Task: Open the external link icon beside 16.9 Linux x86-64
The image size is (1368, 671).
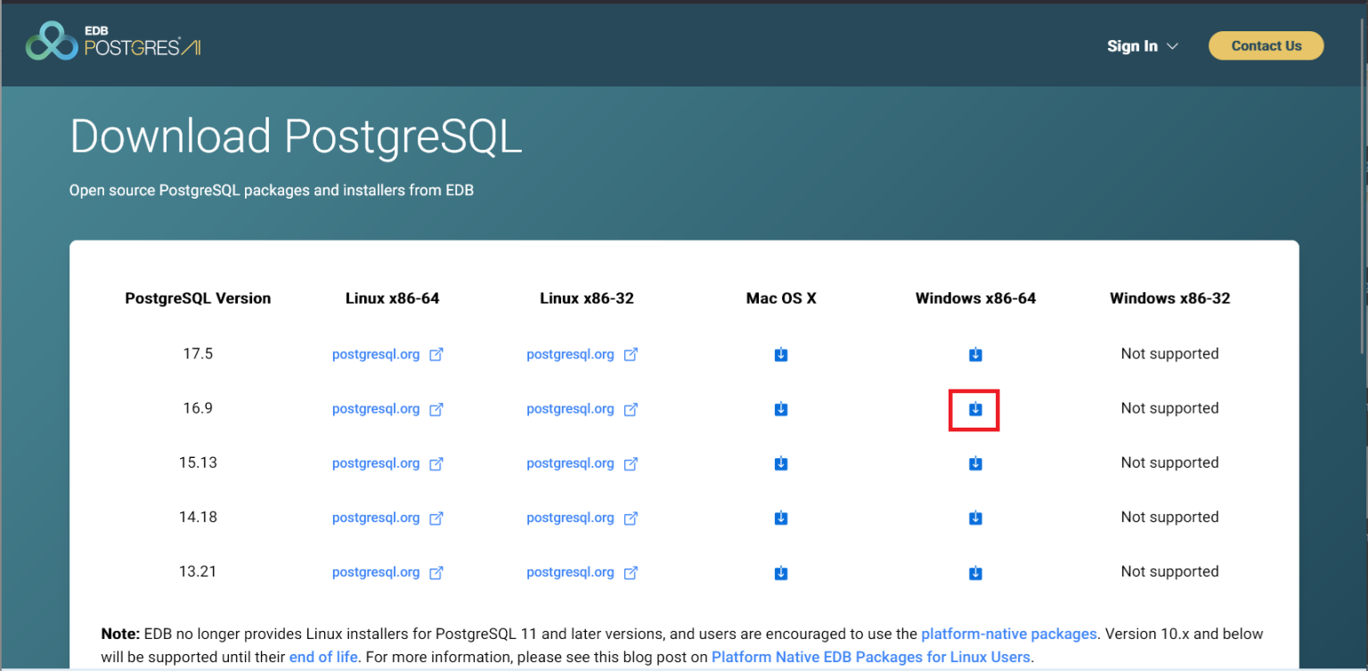Action: pyautogui.click(x=436, y=409)
